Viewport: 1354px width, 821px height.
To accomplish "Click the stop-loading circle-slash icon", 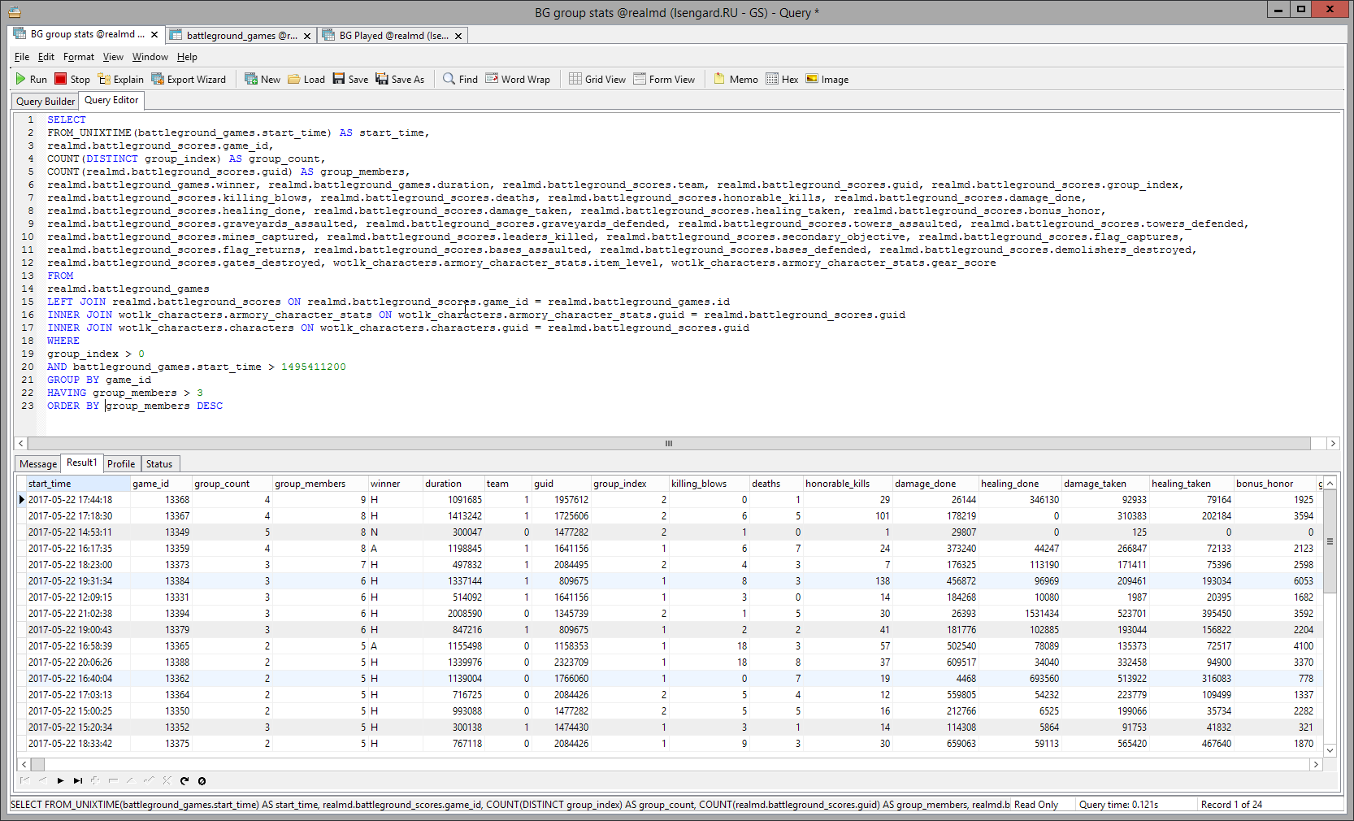I will [202, 780].
